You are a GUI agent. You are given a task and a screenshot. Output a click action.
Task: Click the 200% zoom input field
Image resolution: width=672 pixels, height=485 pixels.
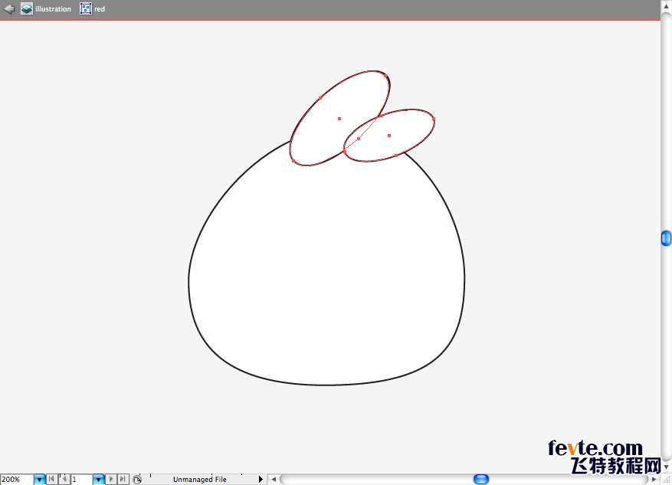pyautogui.click(x=16, y=480)
